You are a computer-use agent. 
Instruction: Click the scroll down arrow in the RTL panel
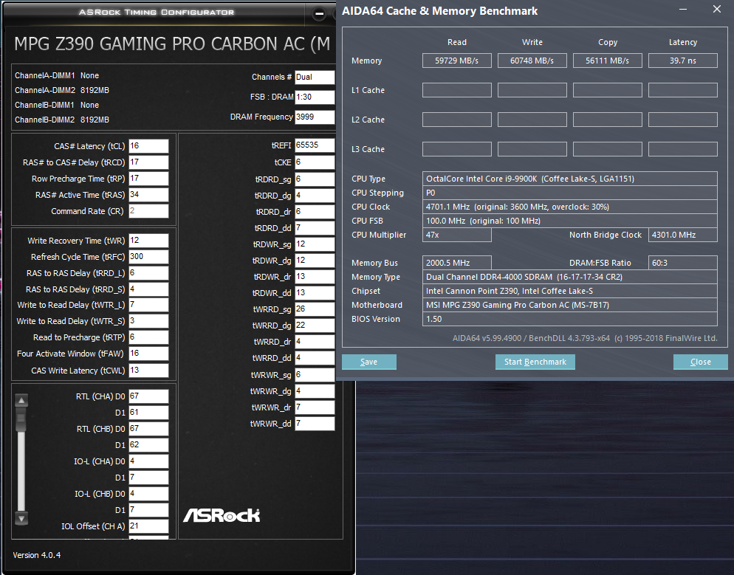coord(21,518)
